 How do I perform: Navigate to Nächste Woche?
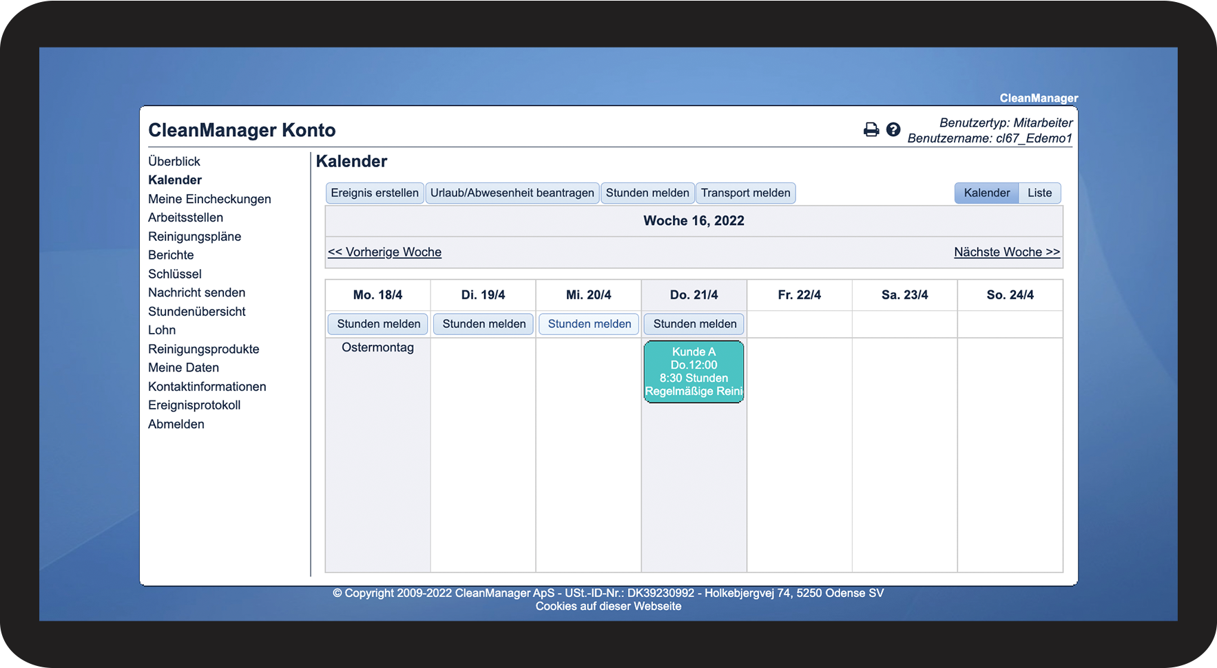click(x=1006, y=252)
